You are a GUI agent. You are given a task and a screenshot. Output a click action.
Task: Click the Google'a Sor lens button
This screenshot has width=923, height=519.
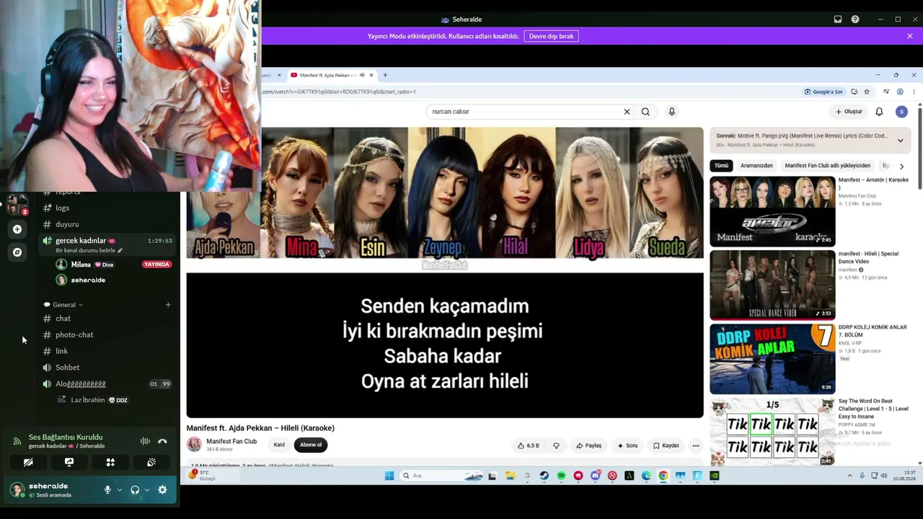tap(824, 92)
